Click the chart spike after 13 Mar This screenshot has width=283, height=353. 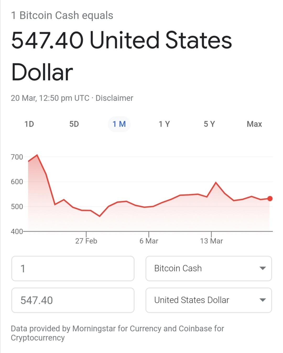click(216, 182)
